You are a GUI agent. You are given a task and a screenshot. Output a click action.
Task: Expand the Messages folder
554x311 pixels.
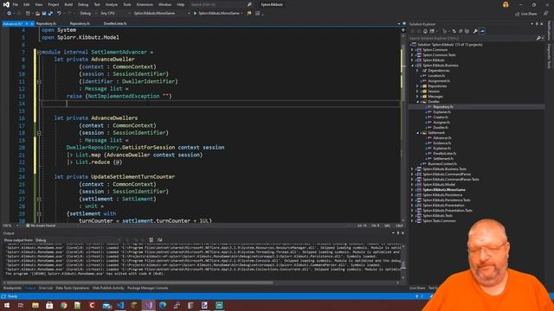coord(417,96)
